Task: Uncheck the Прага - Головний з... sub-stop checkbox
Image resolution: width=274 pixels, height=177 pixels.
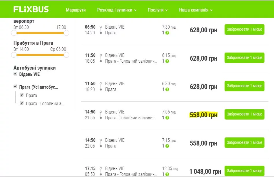Action: coord(22,103)
